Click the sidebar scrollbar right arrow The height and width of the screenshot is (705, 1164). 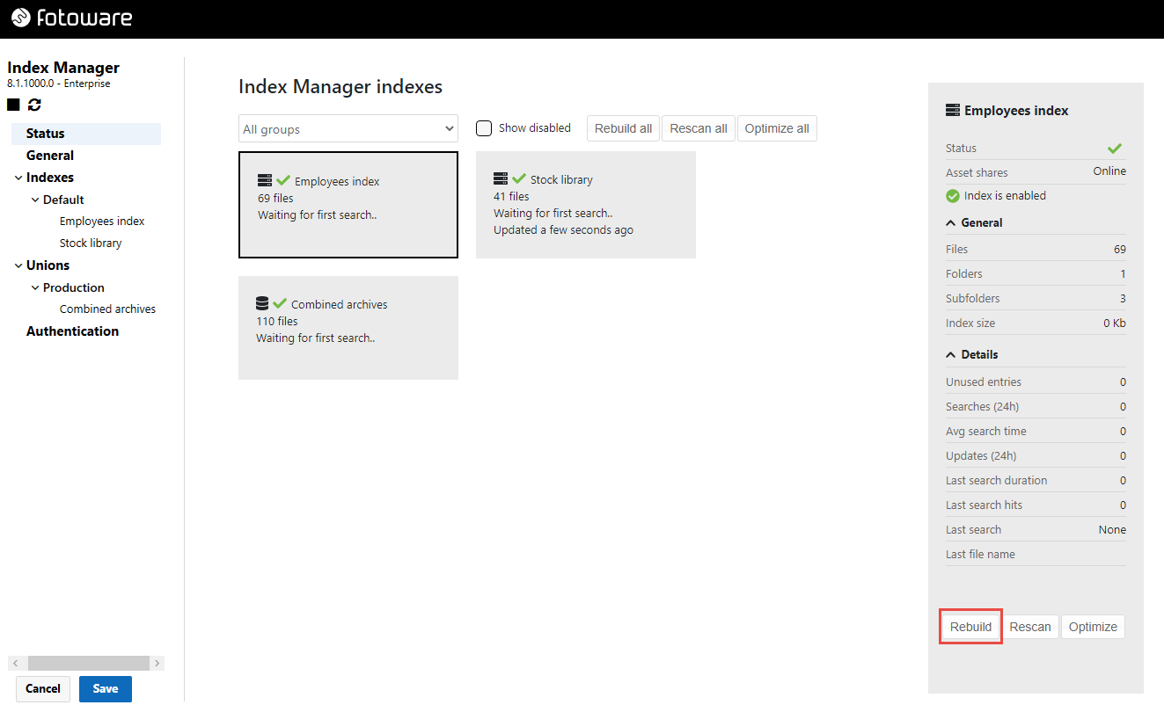157,663
